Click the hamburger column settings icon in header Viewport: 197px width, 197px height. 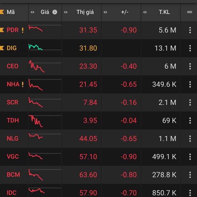[x=189, y=12]
